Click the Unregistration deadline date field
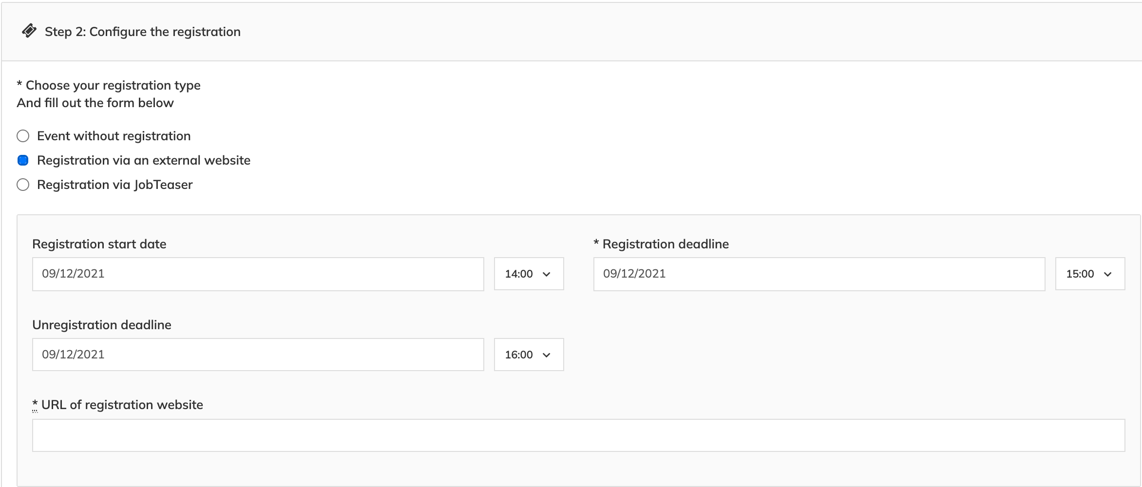Viewport: 1142px width, 487px height. coord(258,355)
